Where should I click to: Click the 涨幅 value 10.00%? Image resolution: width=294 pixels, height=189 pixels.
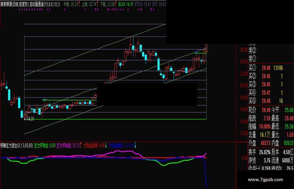coord(265,127)
